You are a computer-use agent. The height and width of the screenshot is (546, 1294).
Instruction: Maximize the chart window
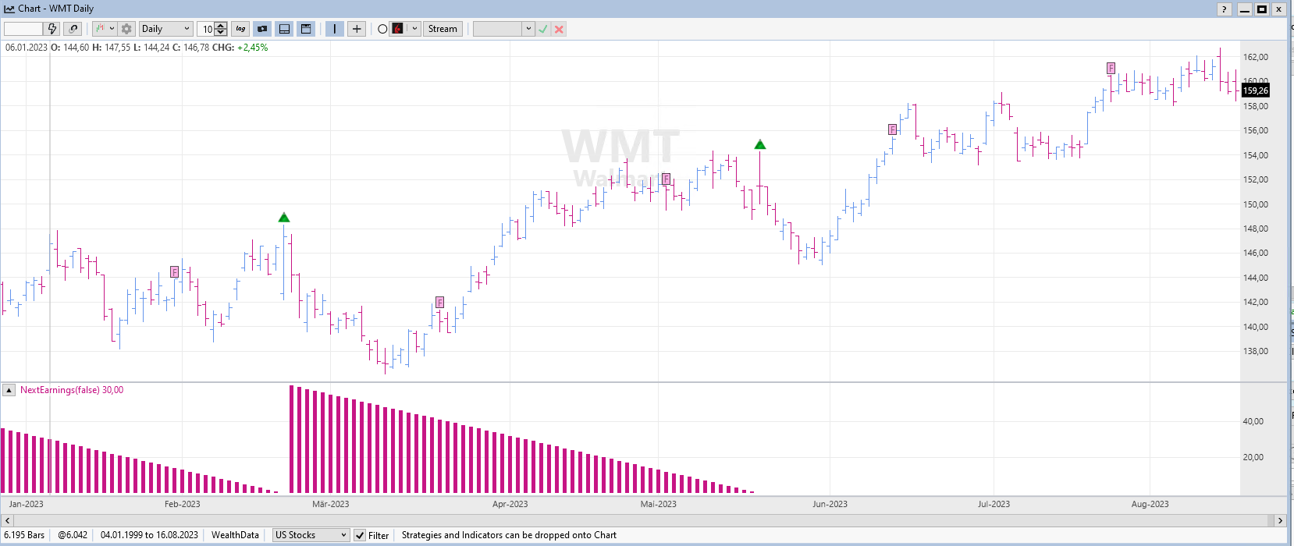tap(1262, 9)
